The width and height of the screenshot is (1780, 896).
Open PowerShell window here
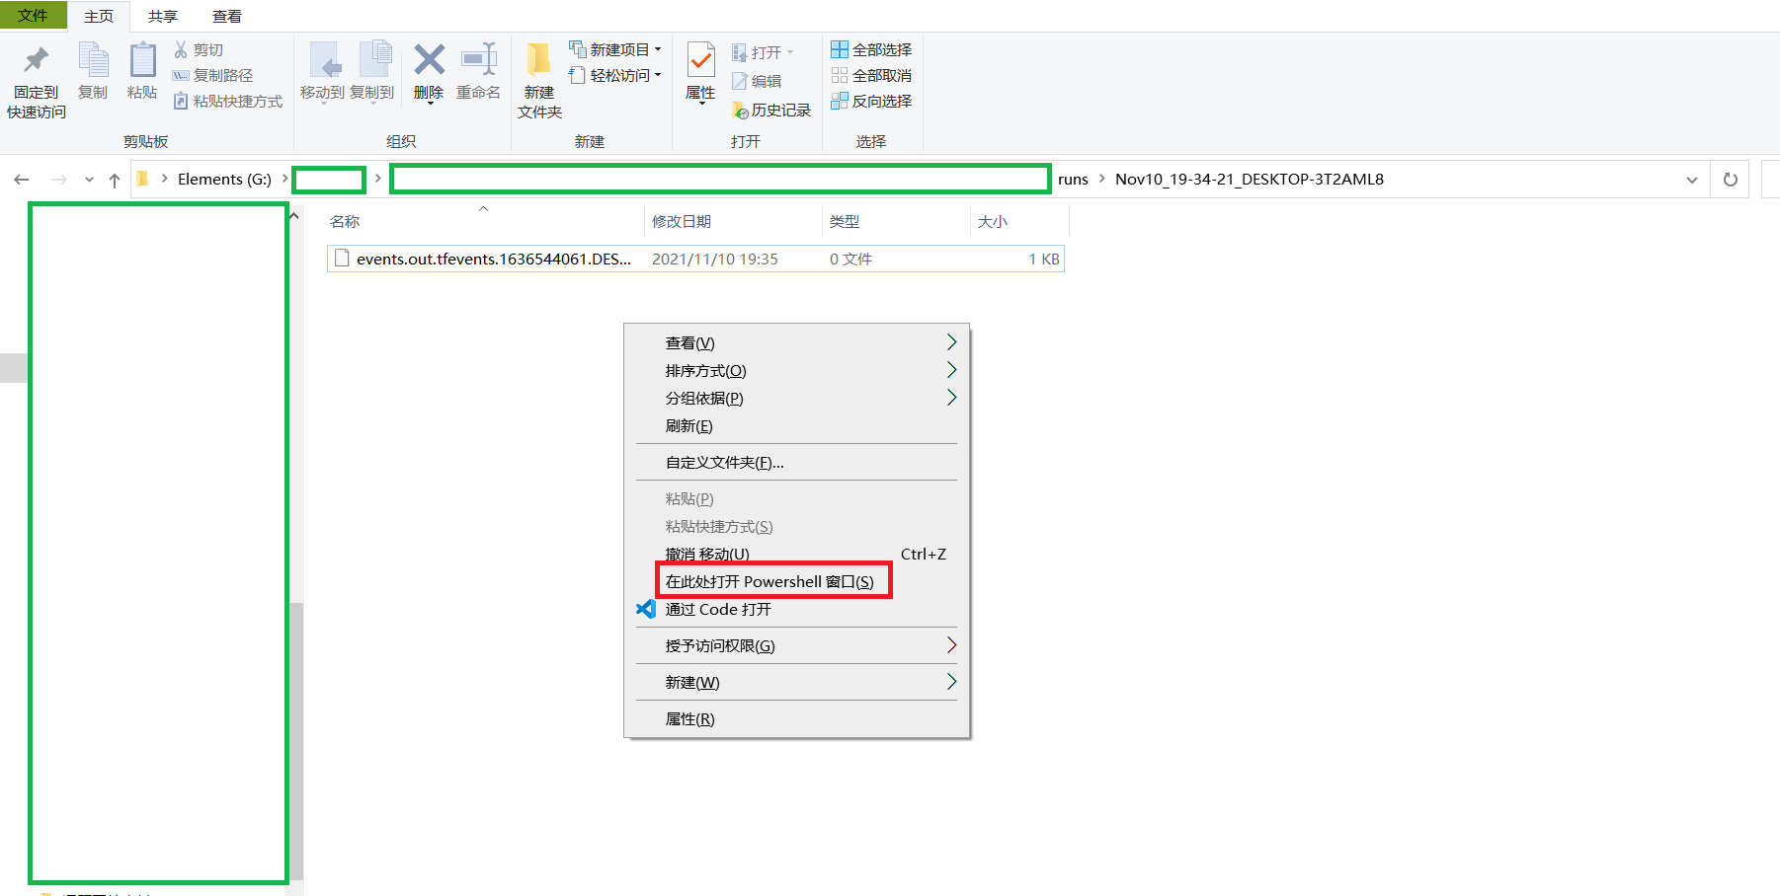tap(797, 581)
